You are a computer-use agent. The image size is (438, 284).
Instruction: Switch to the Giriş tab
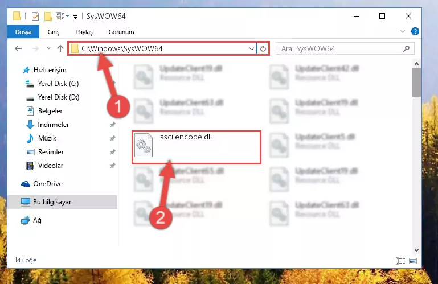point(54,32)
